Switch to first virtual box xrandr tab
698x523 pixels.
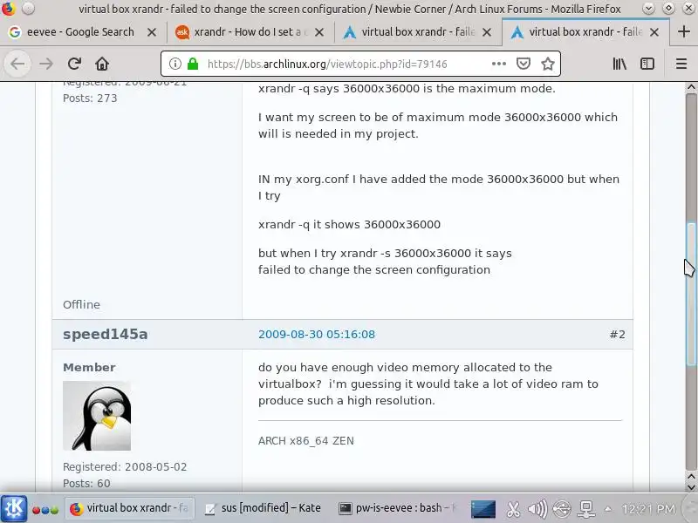418,32
